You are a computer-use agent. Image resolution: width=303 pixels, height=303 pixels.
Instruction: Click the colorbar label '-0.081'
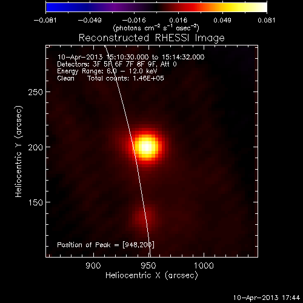(45, 20)
